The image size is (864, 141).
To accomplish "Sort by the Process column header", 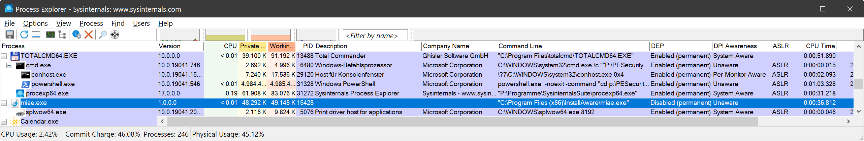I will (79, 46).
